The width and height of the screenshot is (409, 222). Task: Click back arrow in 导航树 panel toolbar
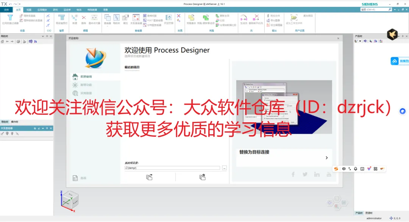click(7, 42)
